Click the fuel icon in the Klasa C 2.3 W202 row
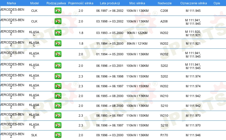226x140 pixels. click(58, 86)
